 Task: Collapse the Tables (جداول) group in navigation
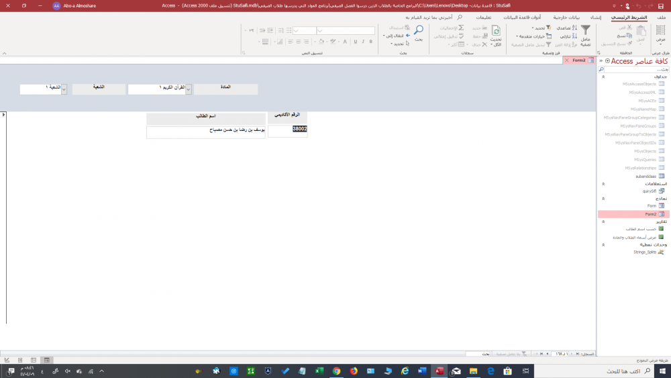click(x=603, y=77)
